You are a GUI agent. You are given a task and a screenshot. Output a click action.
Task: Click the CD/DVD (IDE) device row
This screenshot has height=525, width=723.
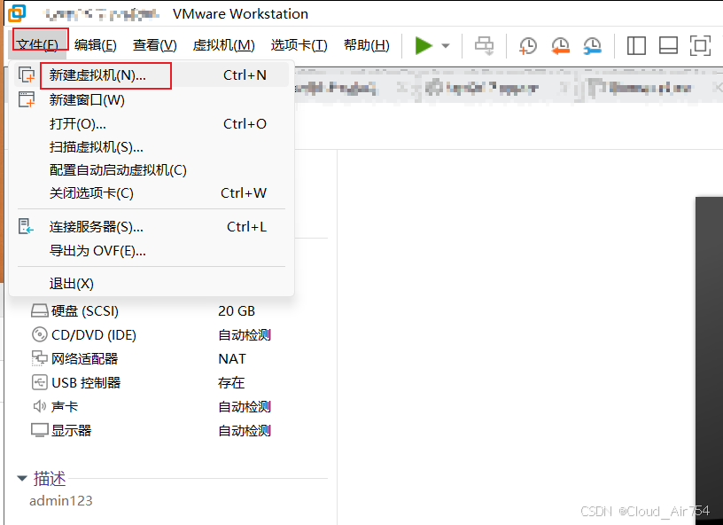tap(152, 335)
